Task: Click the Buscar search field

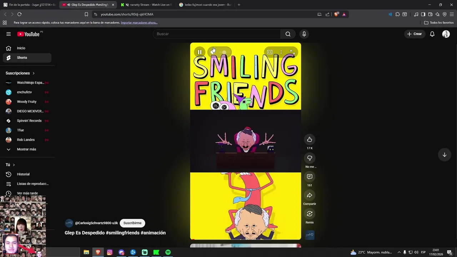Action: [x=217, y=34]
